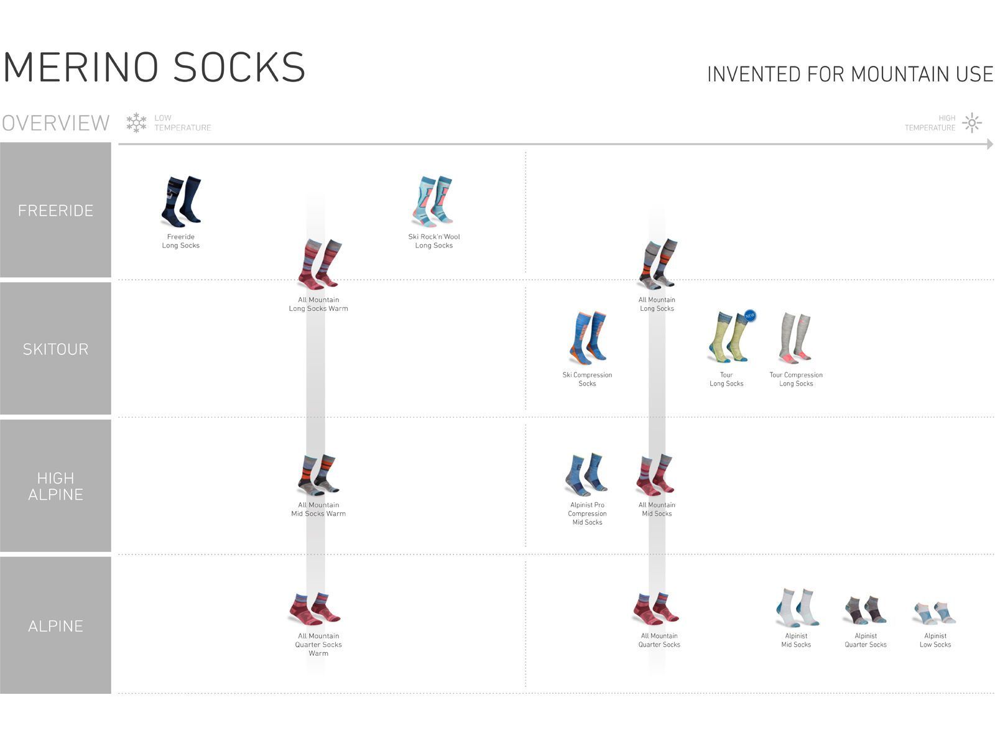Click the Alpinist Mid Socks image
The height and width of the screenshot is (746, 995).
pos(797,607)
